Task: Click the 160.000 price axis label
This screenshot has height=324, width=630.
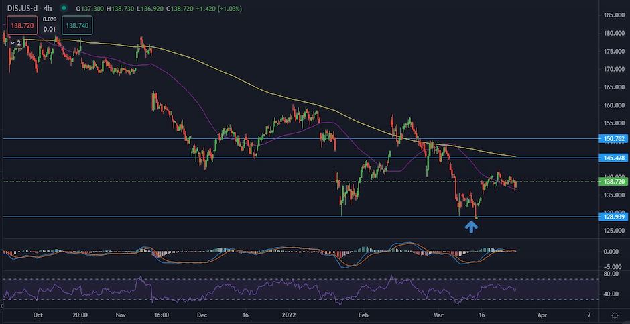Action: coord(613,105)
